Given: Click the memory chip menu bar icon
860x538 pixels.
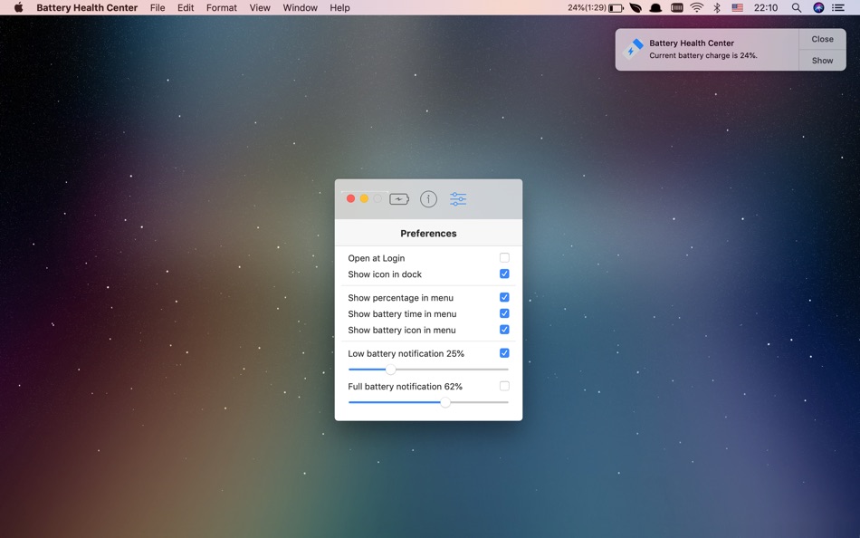Looking at the screenshot, I should [677, 7].
